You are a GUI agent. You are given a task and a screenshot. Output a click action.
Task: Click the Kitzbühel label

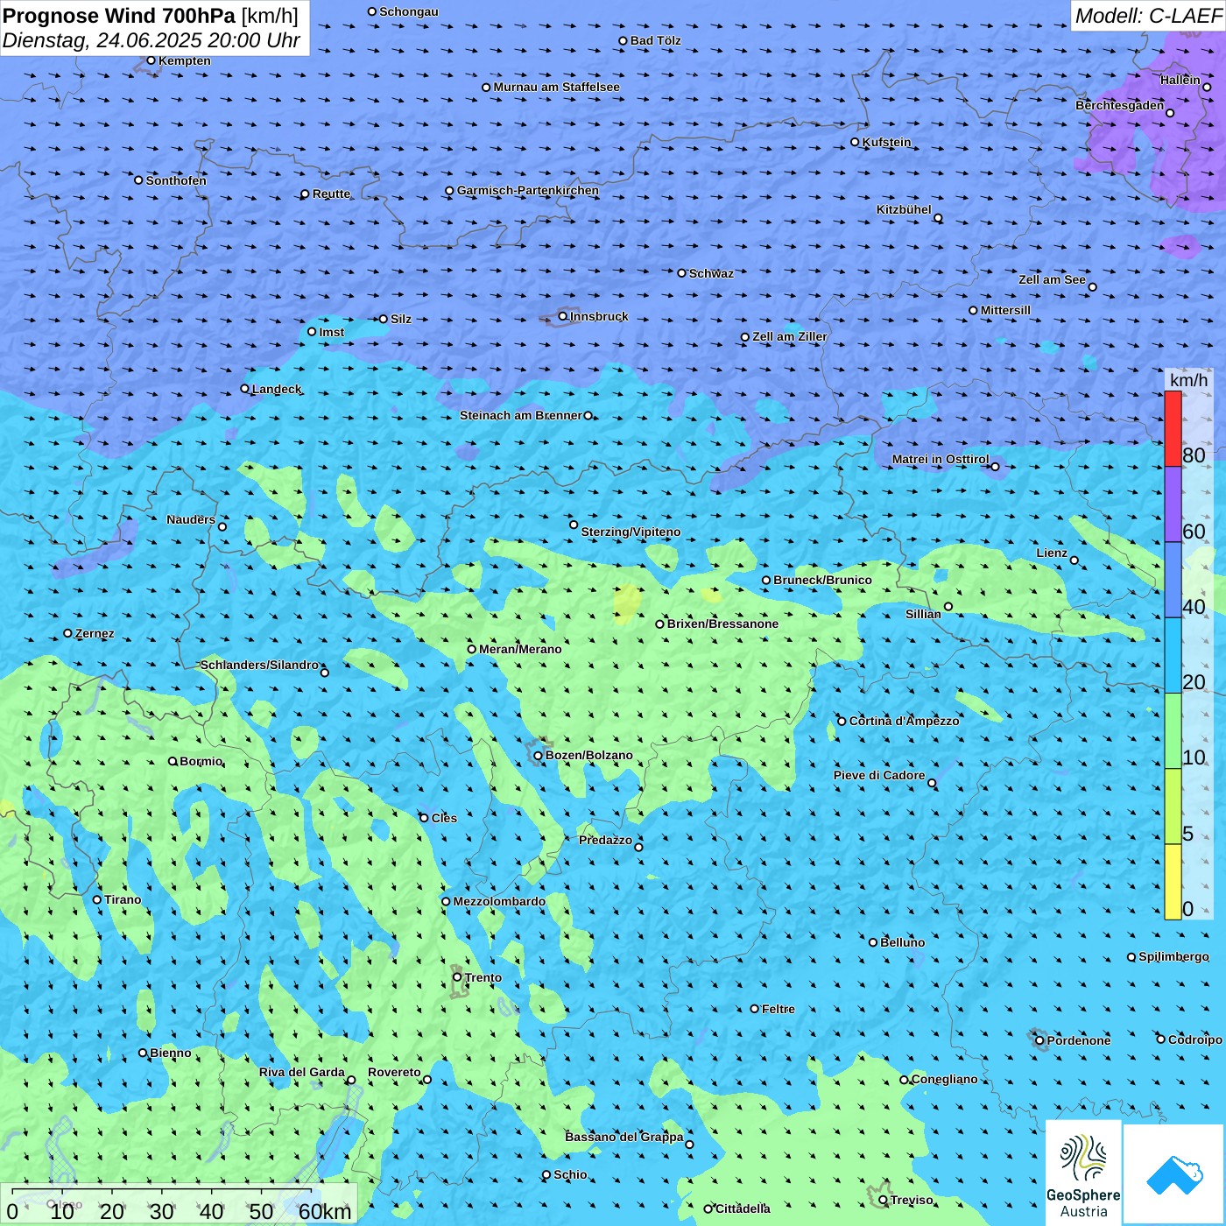coord(904,209)
